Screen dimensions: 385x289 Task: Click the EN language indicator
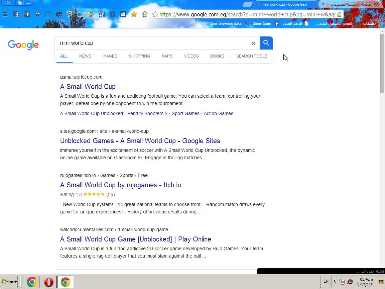326,281
